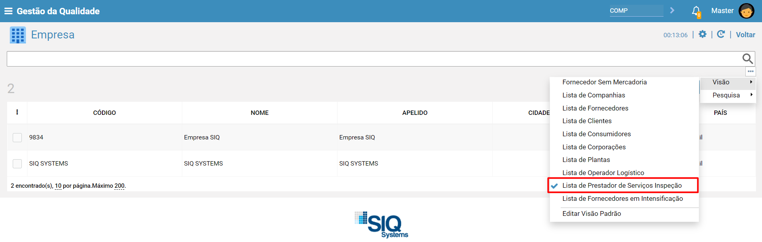Open the column options vertical dots
Image resolution: width=762 pixels, height=242 pixels.
click(17, 112)
